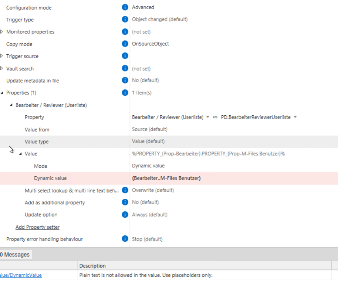Click info icon for Add as additional property
Image resolution: width=338 pixels, height=296 pixels.
(125, 202)
